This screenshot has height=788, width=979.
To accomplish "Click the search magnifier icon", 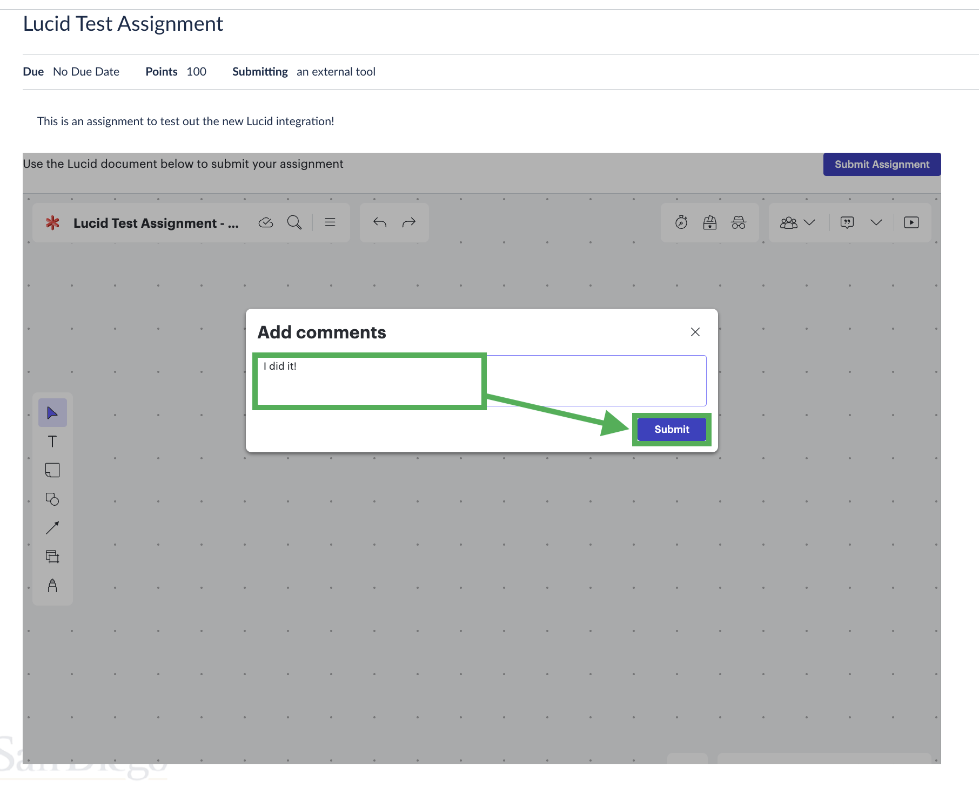I will (294, 222).
